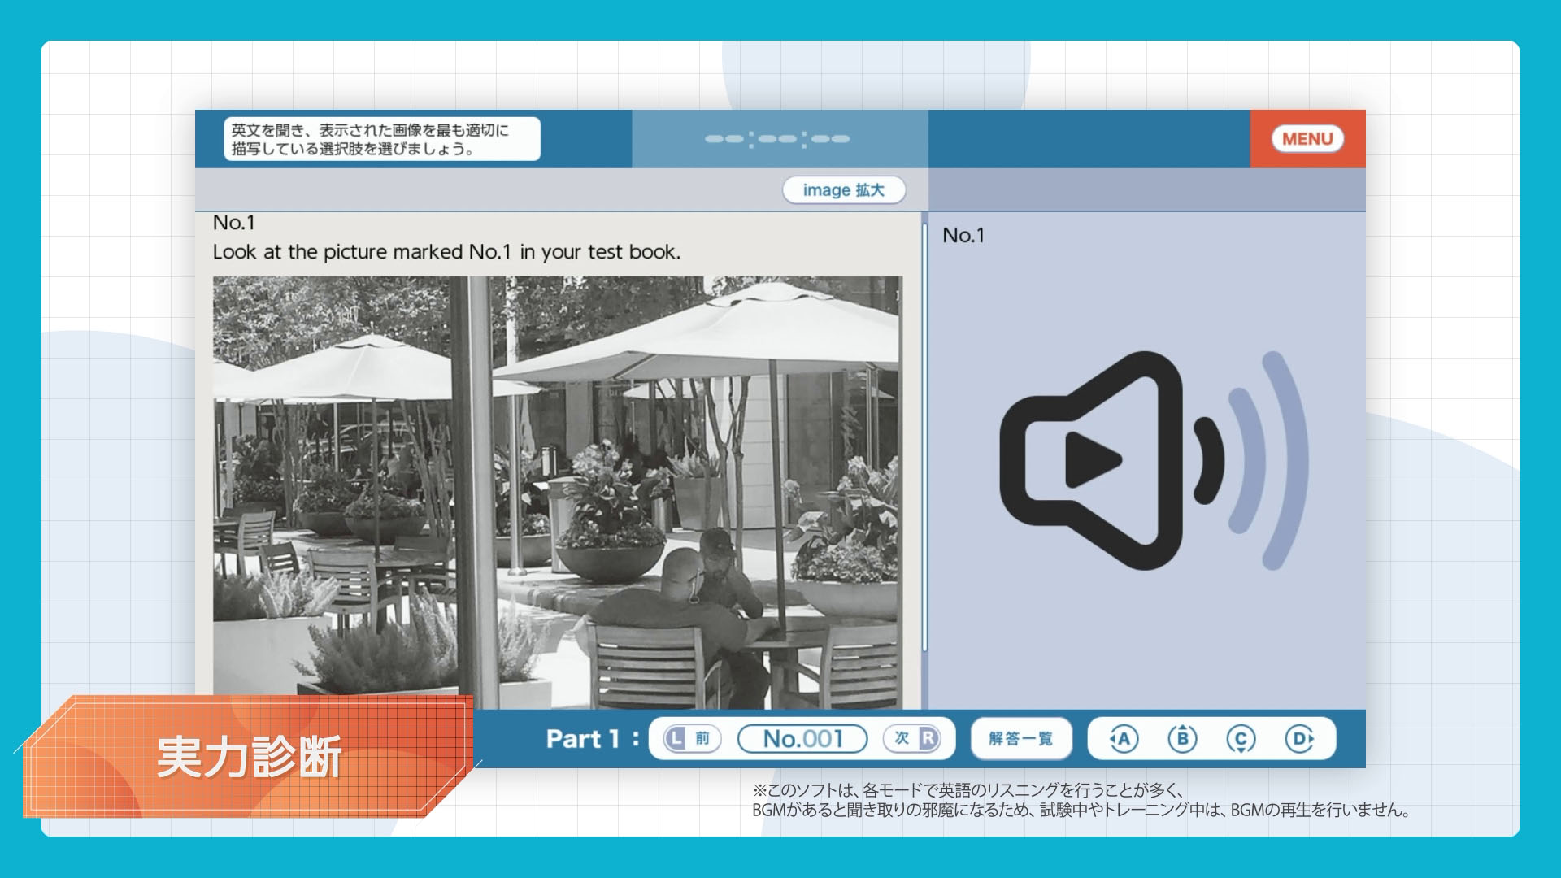Click the No.1 test photograph

[x=558, y=492]
